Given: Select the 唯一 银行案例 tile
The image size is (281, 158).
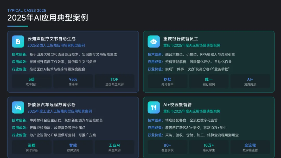Looking at the screenshot, I should (209, 81).
